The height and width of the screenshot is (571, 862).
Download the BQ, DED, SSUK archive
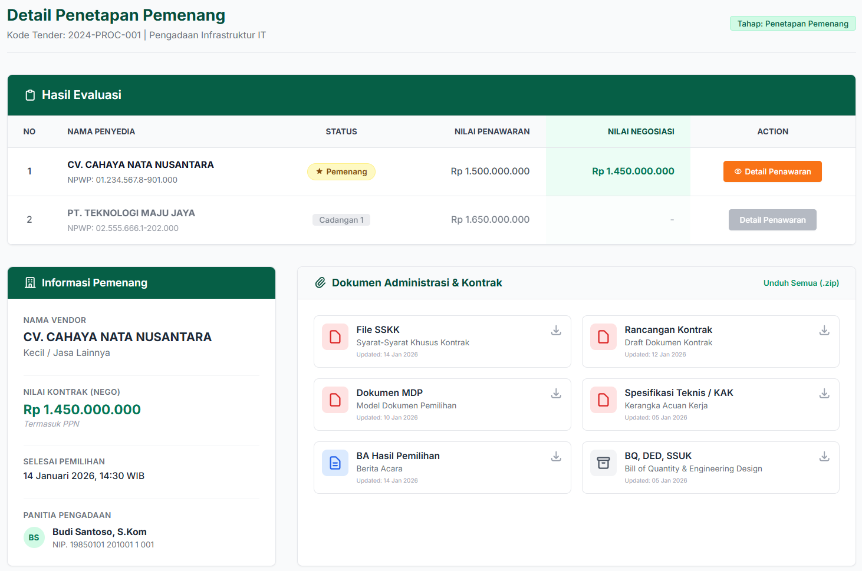pyautogui.click(x=824, y=457)
